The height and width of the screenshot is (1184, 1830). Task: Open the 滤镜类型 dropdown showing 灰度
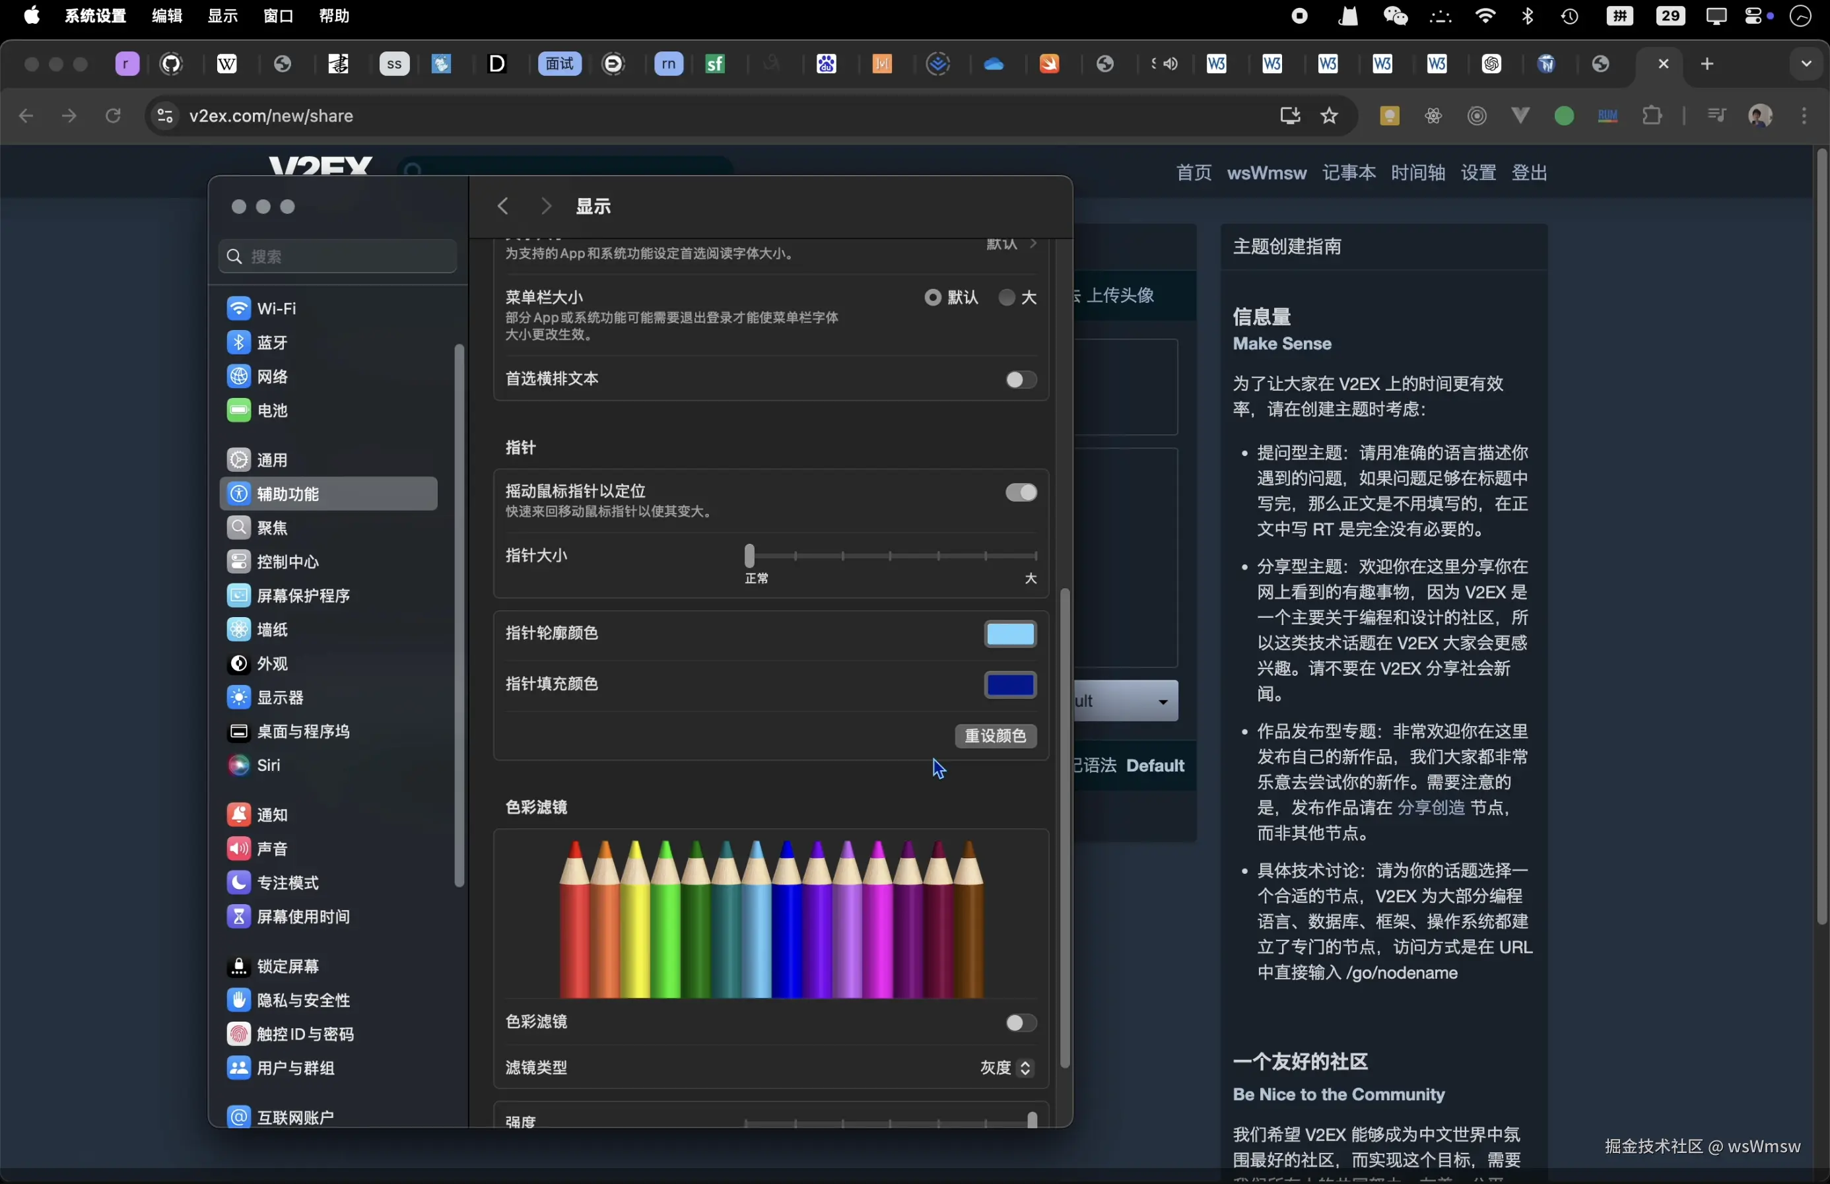coord(1003,1068)
